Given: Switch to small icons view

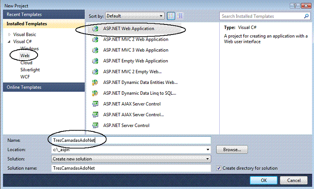Looking at the screenshot, I should (171, 16).
